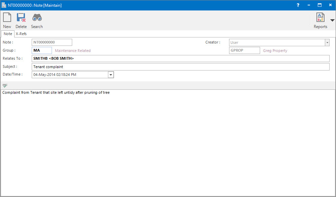Click the Note number field
Screen dimensions: 336x197
click(52, 43)
